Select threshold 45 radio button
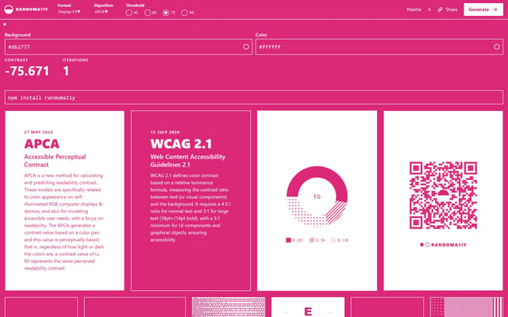Viewport: 508px width, 317px height. coord(129,13)
